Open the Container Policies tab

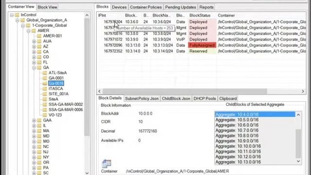click(146, 7)
